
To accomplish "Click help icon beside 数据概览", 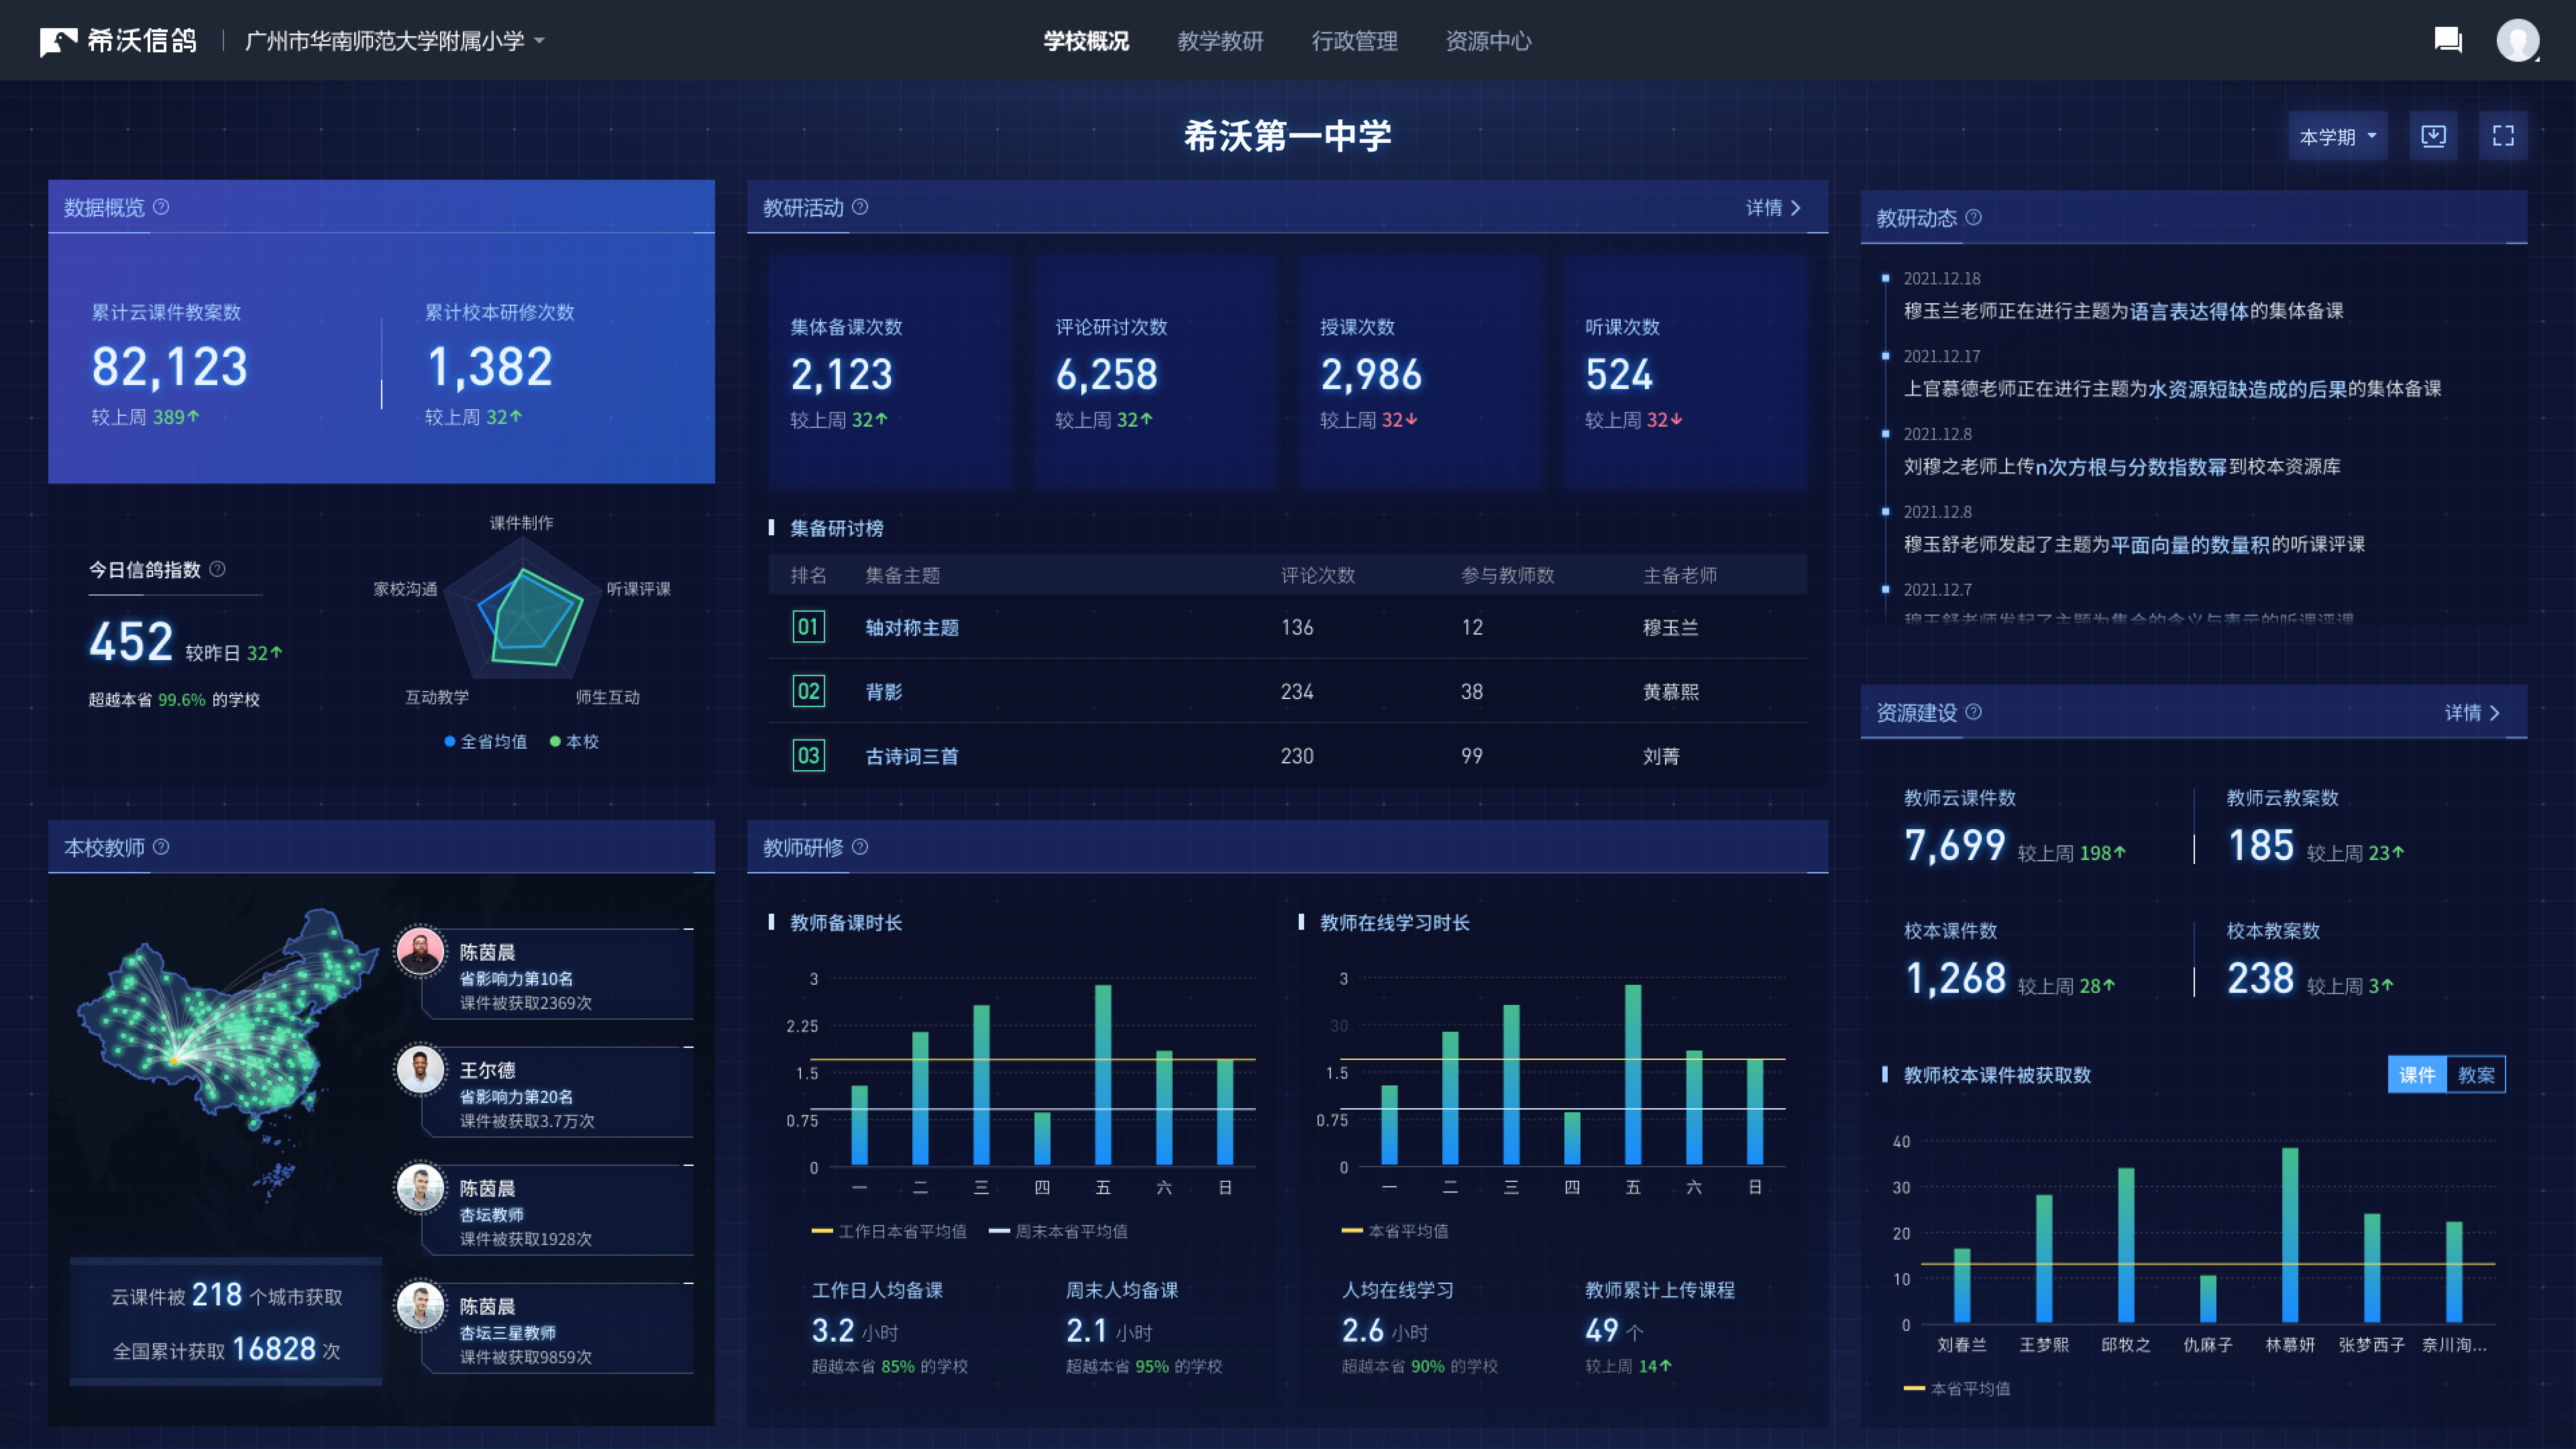I will click(161, 207).
